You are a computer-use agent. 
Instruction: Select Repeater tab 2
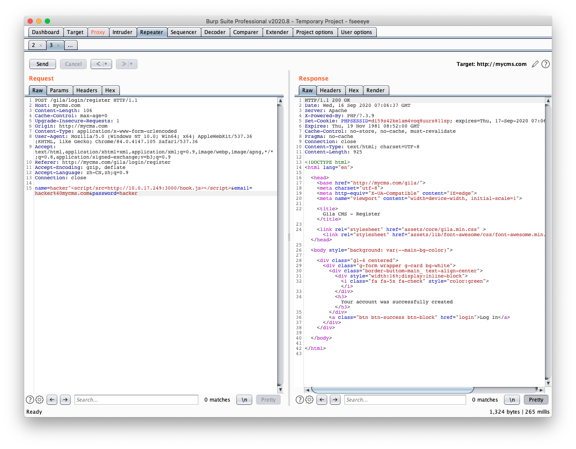pos(34,45)
